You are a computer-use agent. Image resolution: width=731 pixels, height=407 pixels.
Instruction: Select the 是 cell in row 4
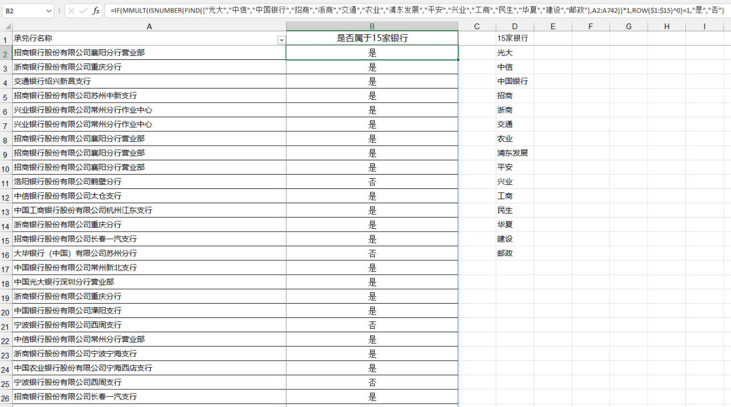372,81
